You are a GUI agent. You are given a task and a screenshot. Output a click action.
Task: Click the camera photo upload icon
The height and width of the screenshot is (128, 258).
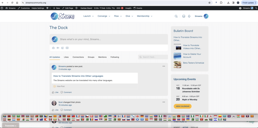pos(53,48)
